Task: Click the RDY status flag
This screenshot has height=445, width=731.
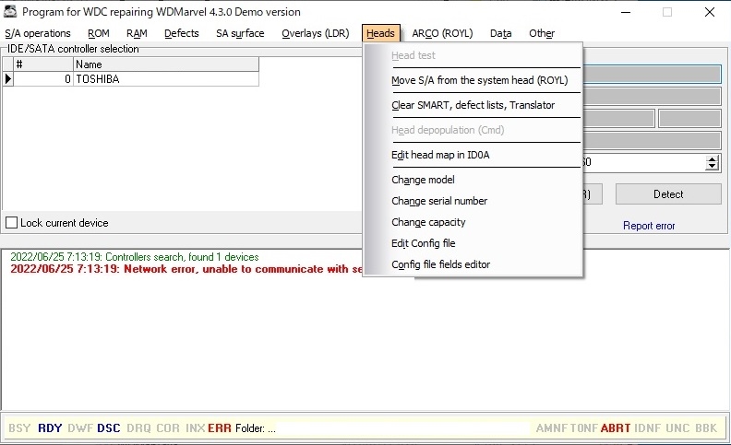Action: (50, 428)
